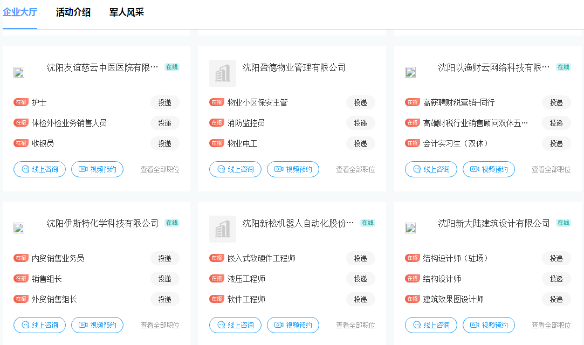Click the 在线 badge of 沈阳新大陆建筑设计
Screen dimensions: 584x345
(564, 223)
